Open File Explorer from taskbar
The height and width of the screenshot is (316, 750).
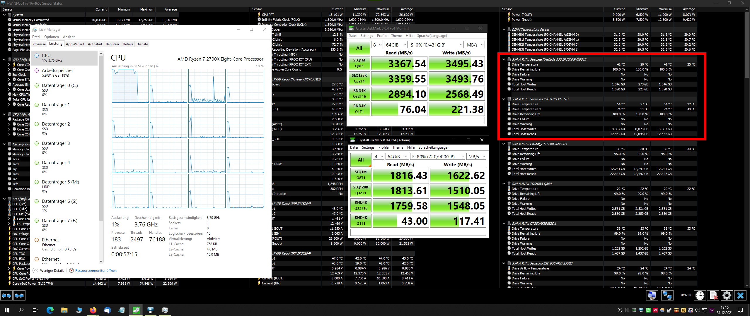coord(64,310)
